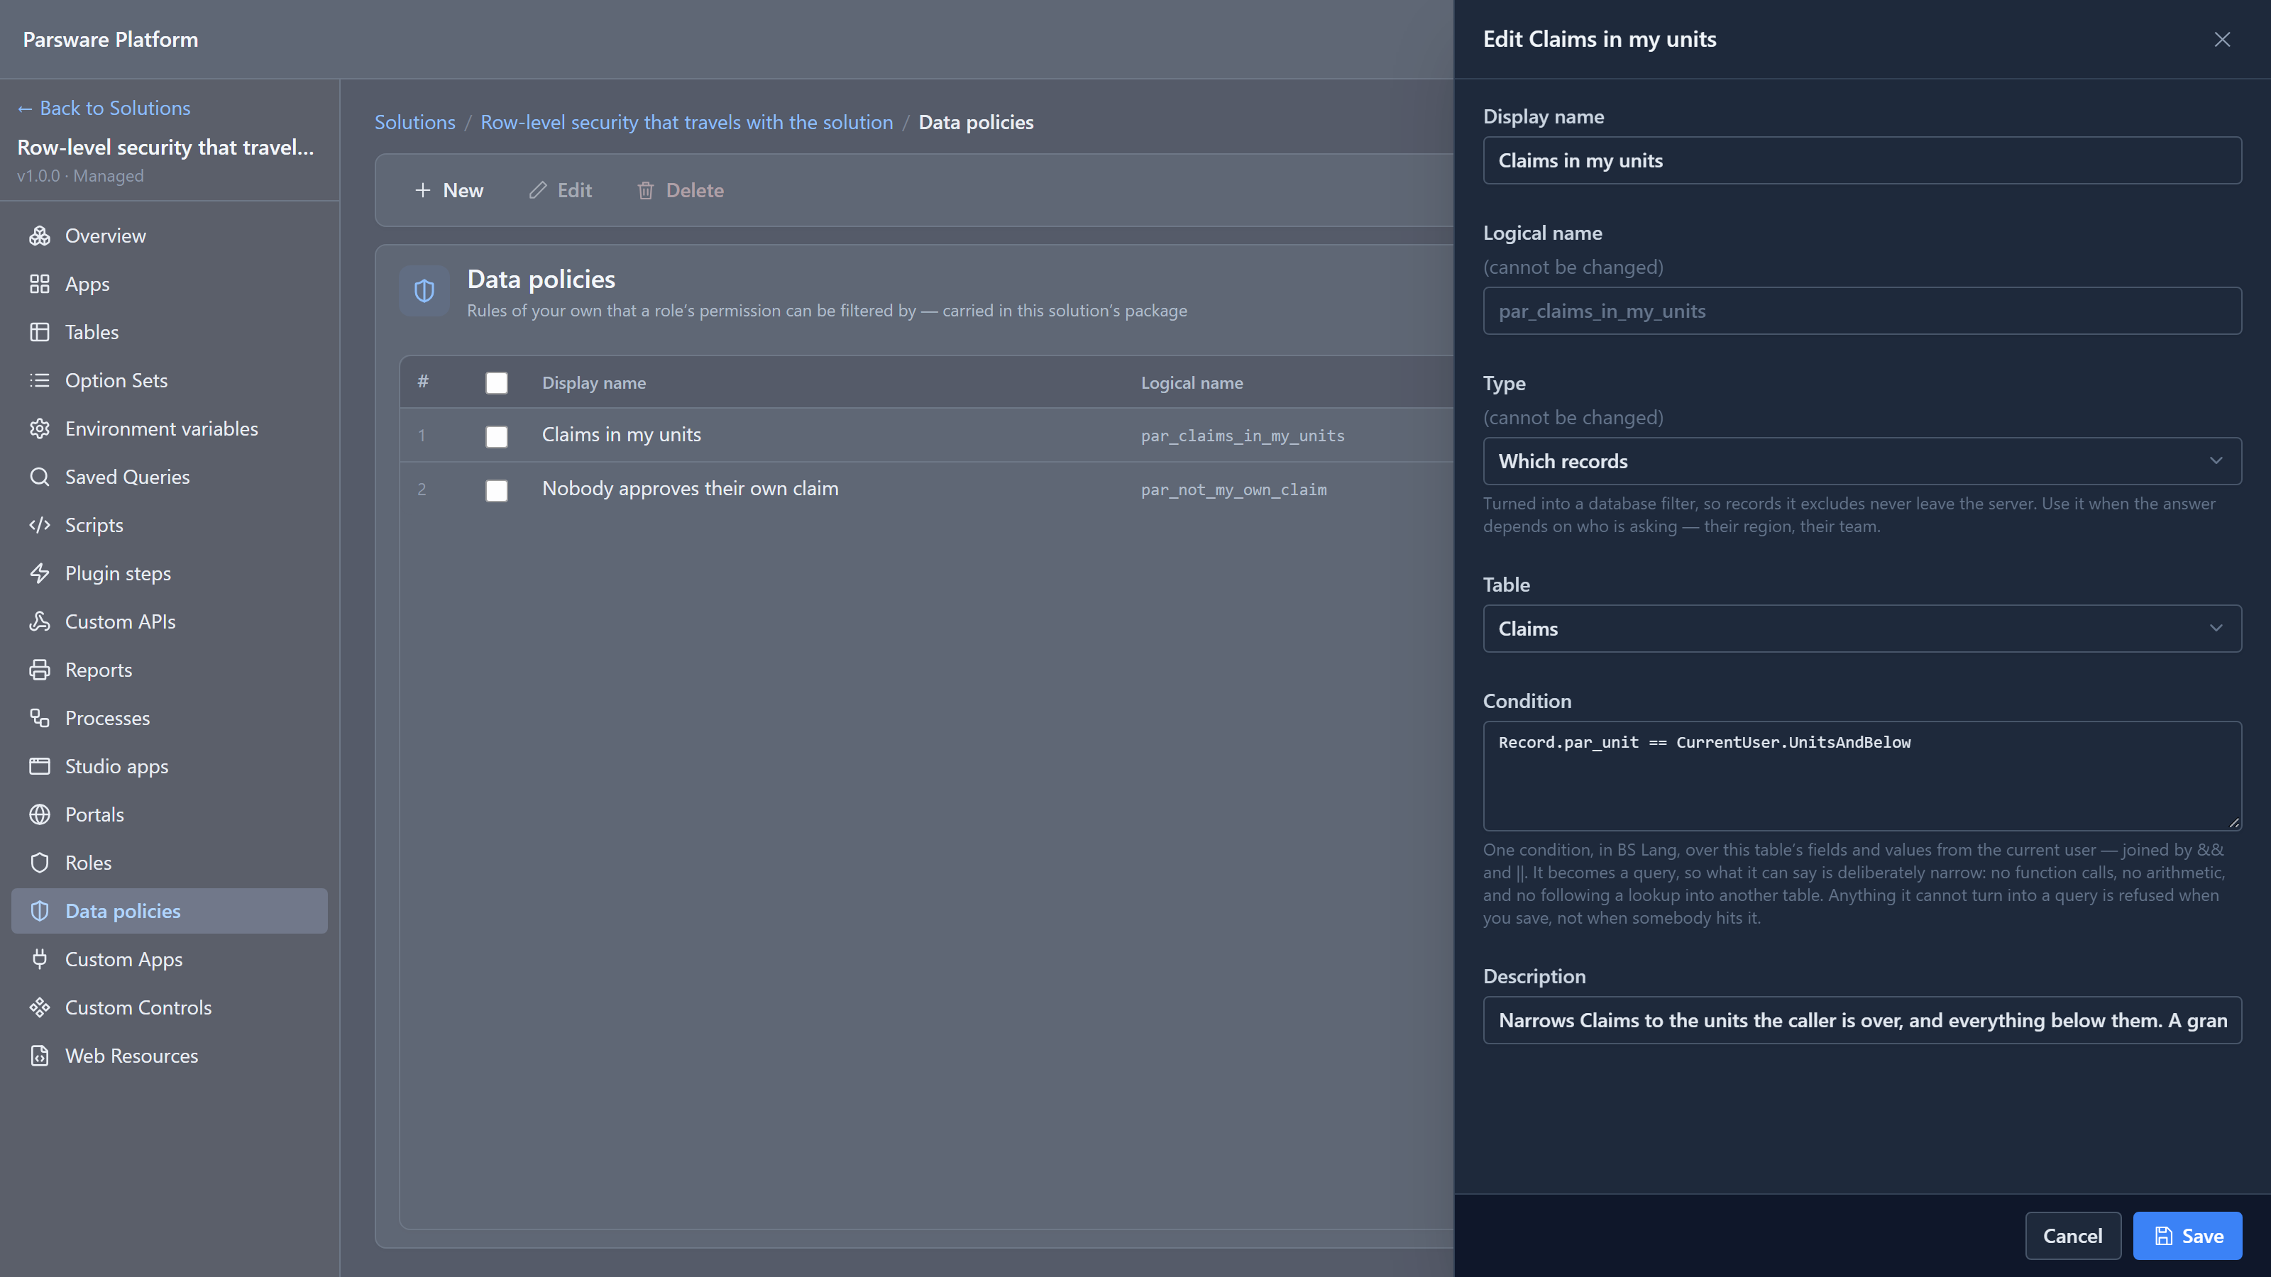This screenshot has width=2271, height=1277.
Task: Follow the Back to Solutions link
Action: [x=104, y=108]
